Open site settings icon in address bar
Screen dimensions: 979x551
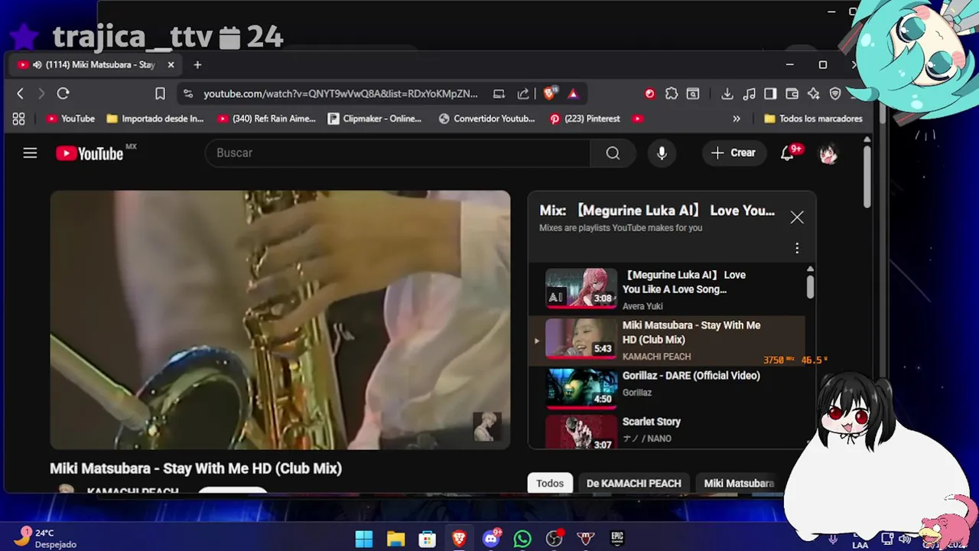188,93
